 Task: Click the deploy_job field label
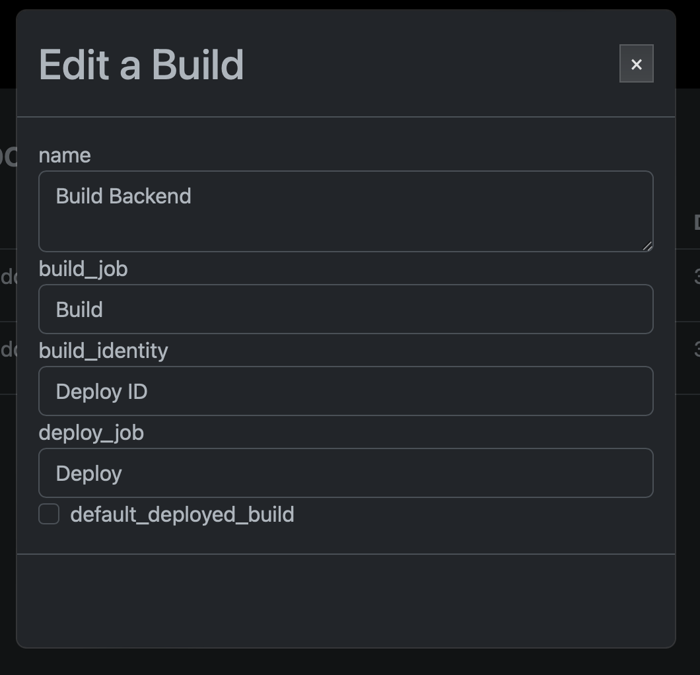click(91, 433)
